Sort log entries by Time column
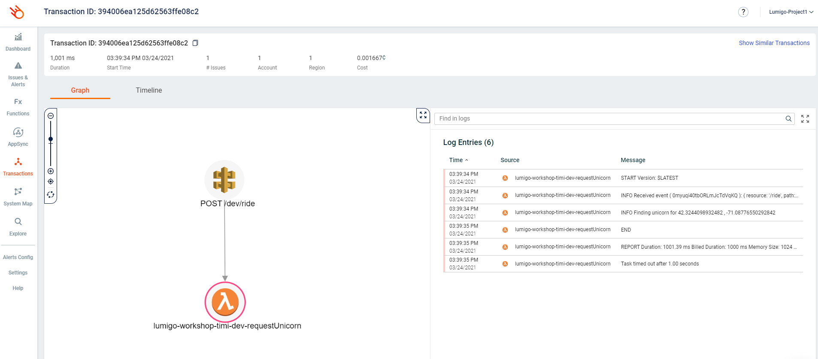818x359 pixels. [x=458, y=160]
